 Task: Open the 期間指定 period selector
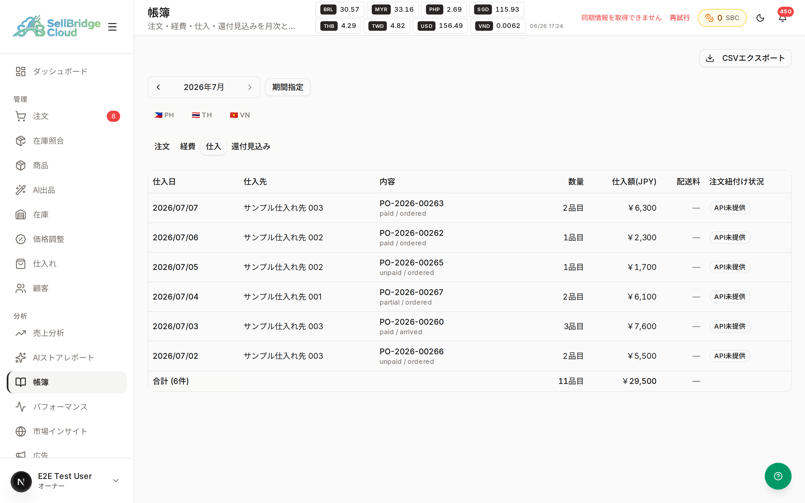click(288, 87)
